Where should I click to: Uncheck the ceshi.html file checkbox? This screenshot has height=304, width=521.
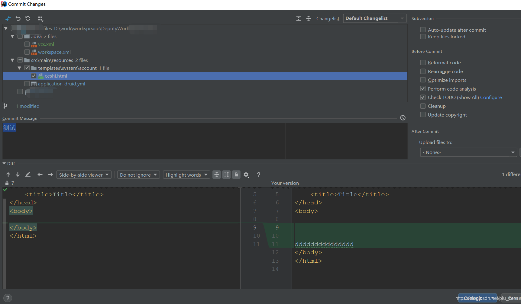34,76
